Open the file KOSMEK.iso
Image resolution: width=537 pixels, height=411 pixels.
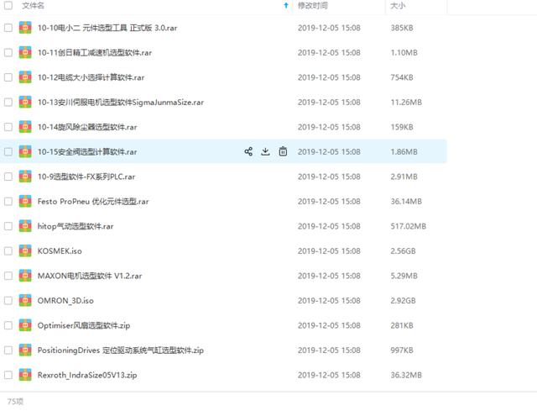coord(60,250)
